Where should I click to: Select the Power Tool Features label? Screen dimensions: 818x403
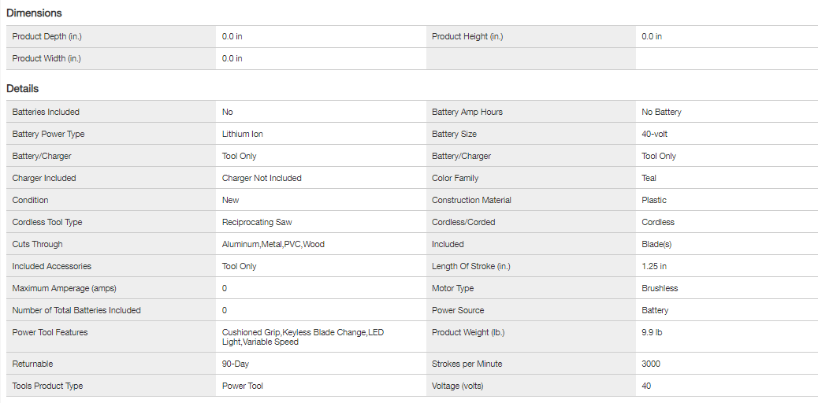pos(50,333)
